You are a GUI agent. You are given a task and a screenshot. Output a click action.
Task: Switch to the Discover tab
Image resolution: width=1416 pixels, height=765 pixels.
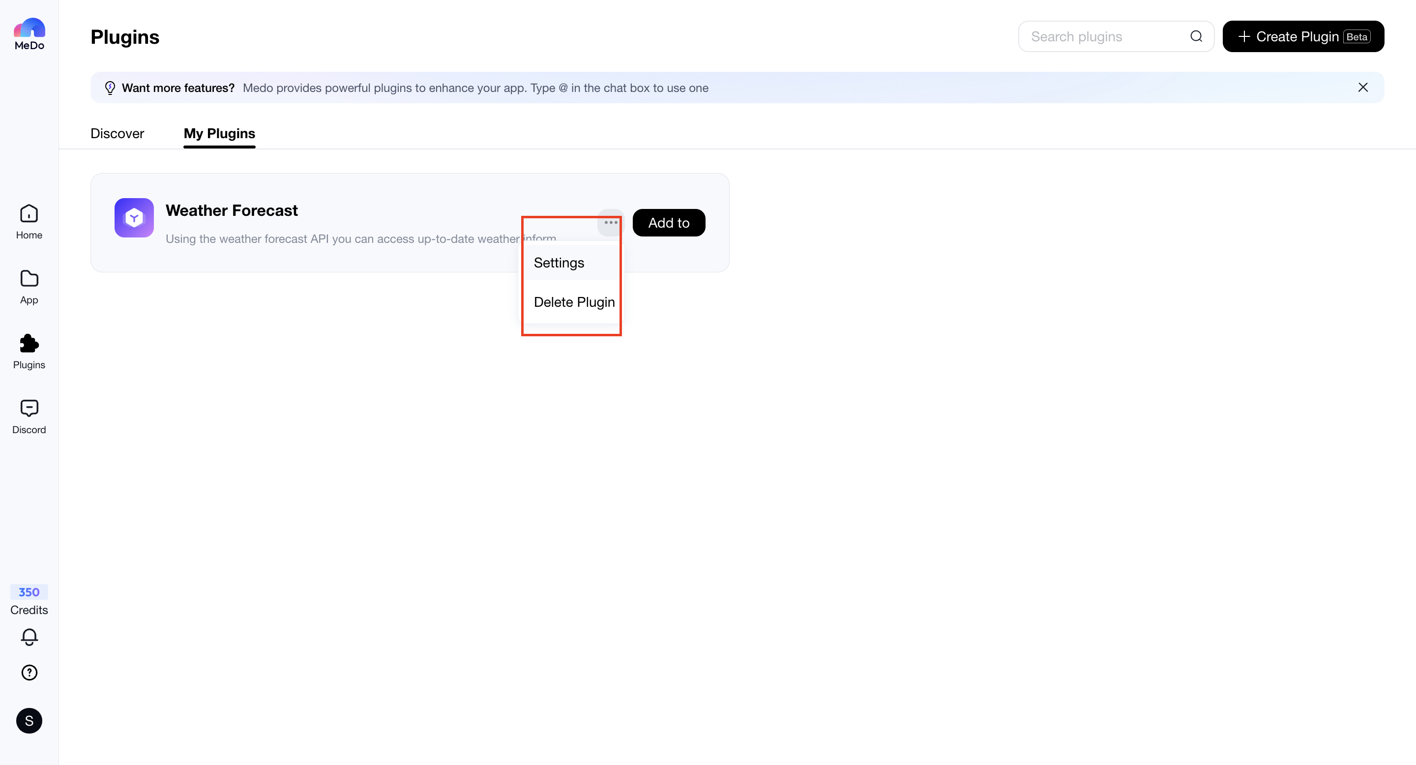pos(117,134)
